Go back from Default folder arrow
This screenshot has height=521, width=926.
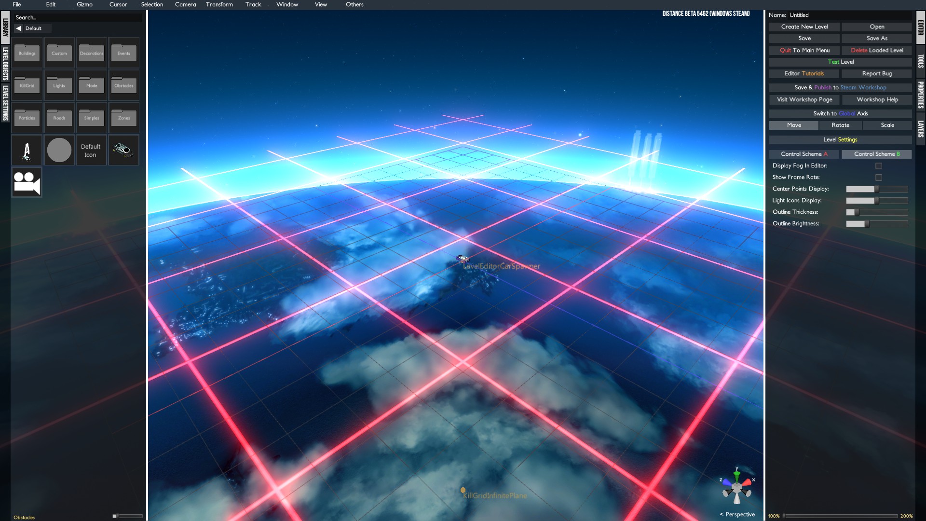[19, 28]
